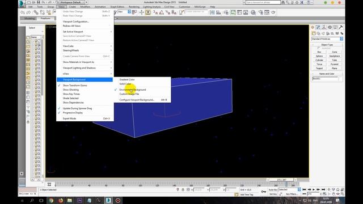Expand Show Materials in Viewport As submenu
The image size is (363, 204).
pos(85,62)
